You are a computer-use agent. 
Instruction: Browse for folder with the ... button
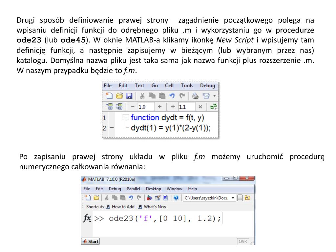(240, 198)
